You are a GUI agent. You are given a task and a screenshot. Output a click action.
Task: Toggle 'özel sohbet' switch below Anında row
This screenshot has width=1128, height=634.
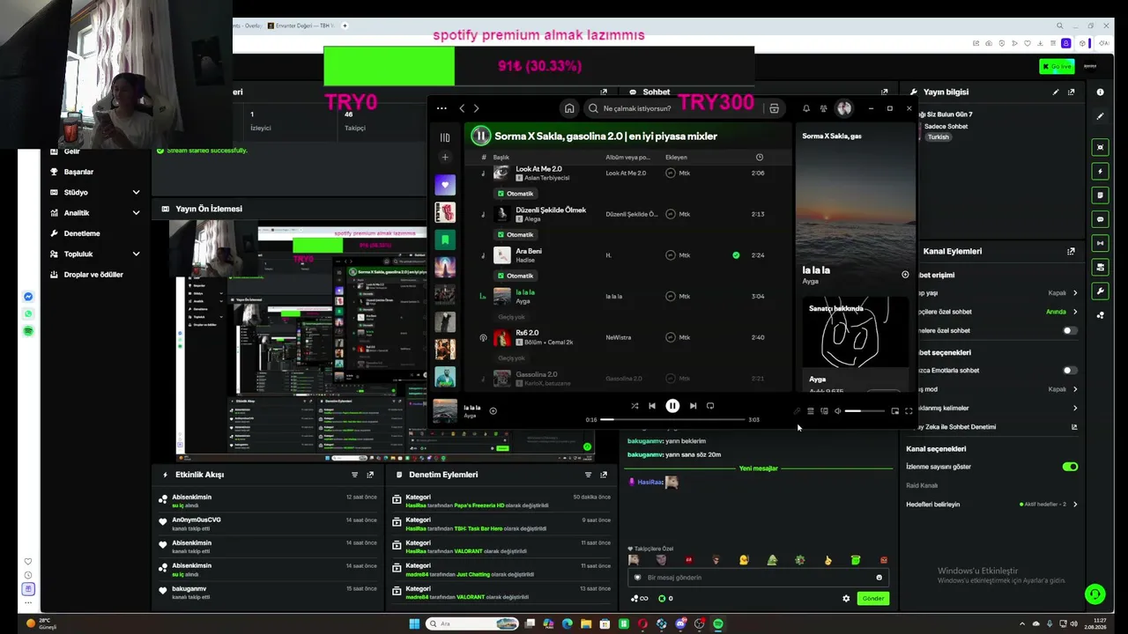(x=1070, y=331)
